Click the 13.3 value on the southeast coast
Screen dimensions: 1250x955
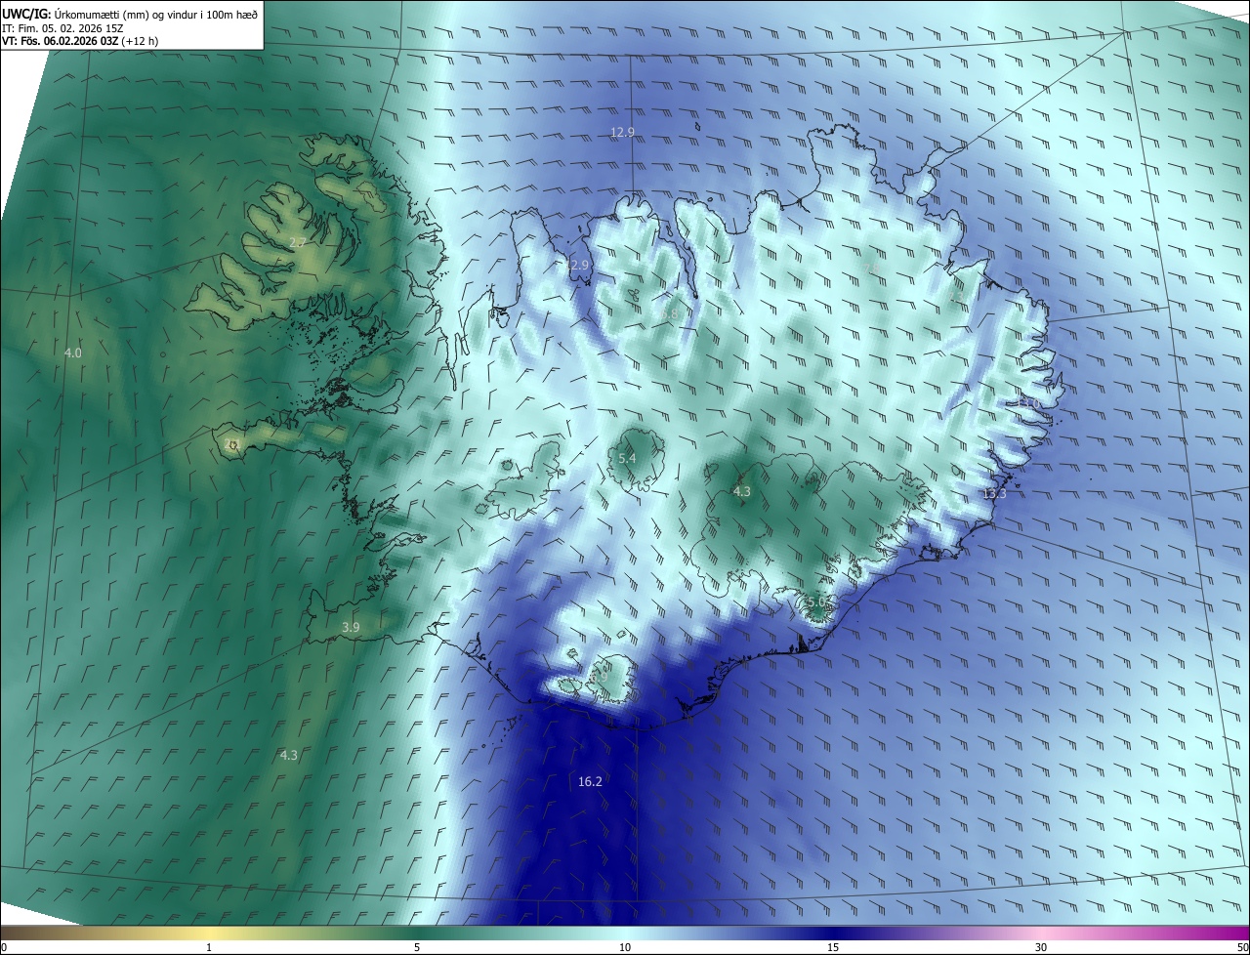coord(994,494)
